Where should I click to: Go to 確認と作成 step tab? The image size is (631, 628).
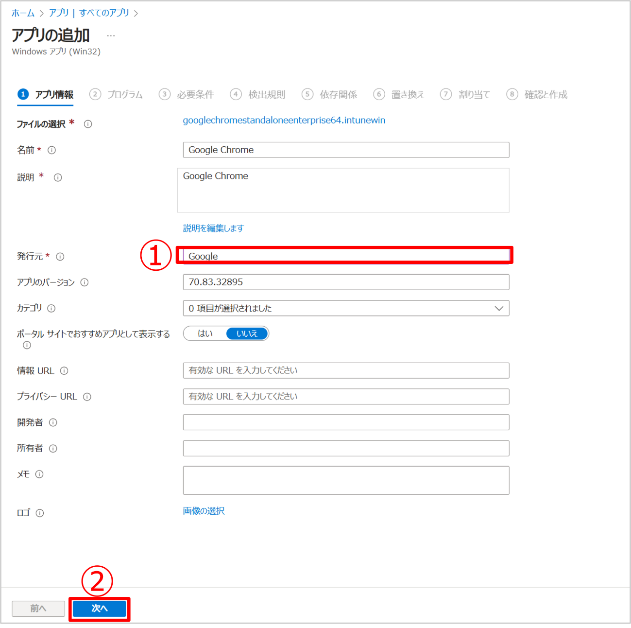pos(537,94)
